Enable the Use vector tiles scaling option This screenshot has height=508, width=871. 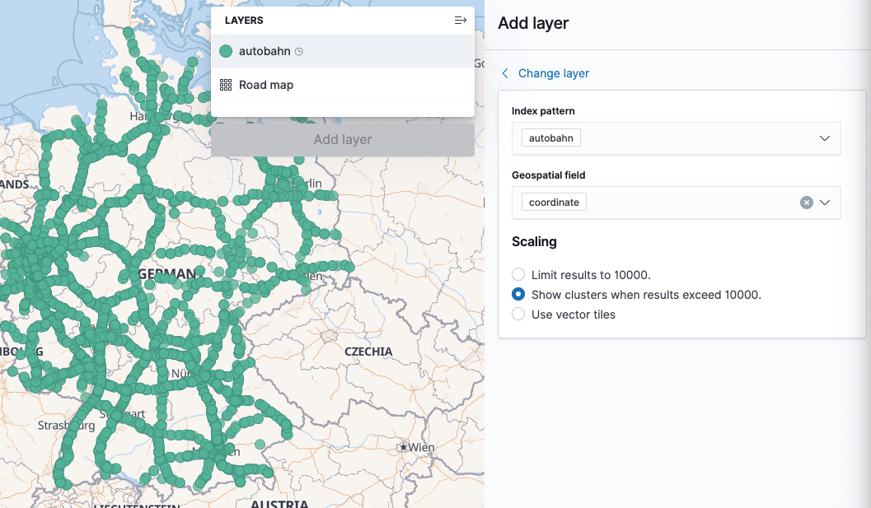[519, 314]
